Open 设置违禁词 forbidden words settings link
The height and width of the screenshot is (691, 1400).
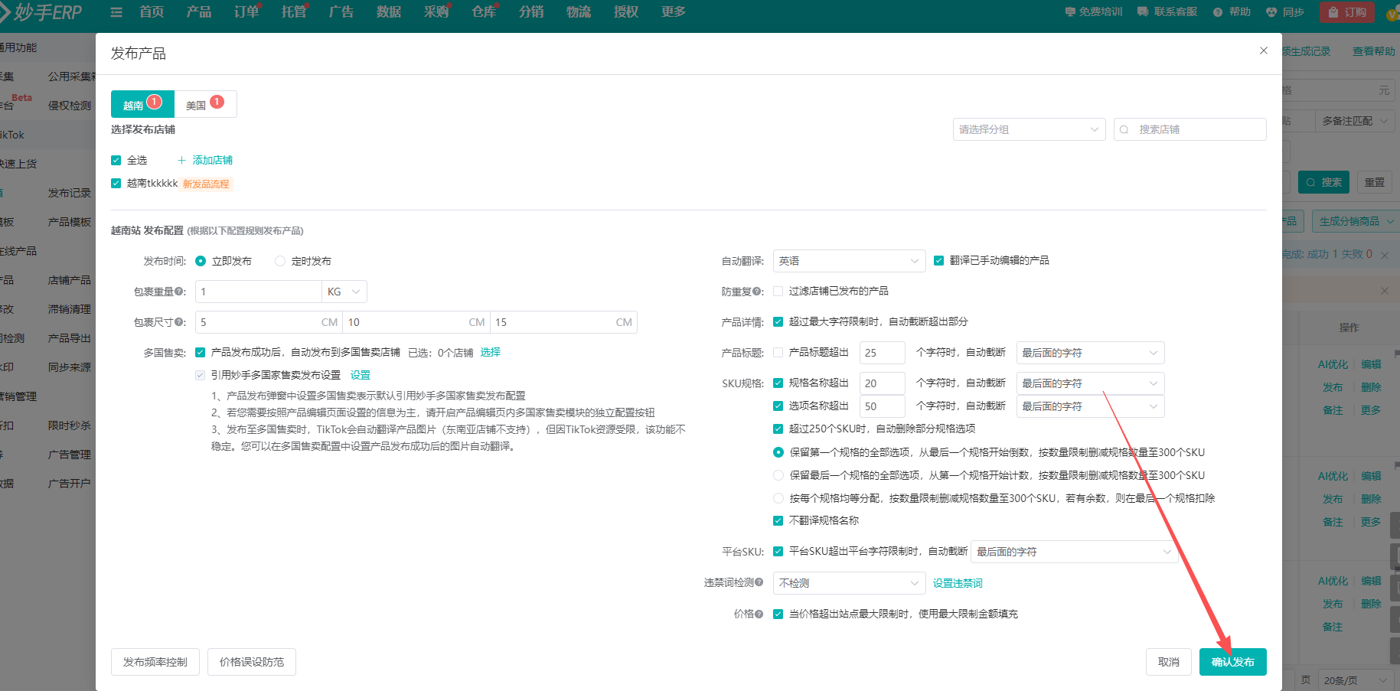[958, 582]
